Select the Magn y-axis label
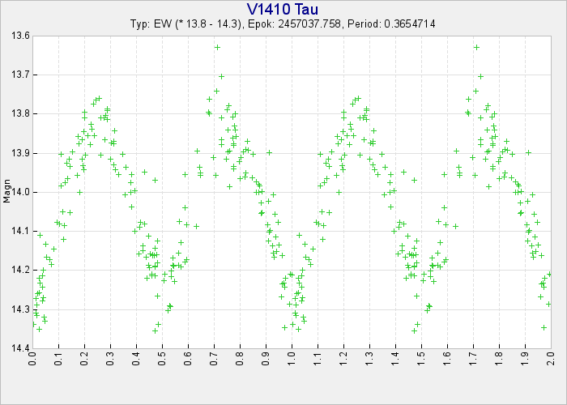 tap(7, 192)
